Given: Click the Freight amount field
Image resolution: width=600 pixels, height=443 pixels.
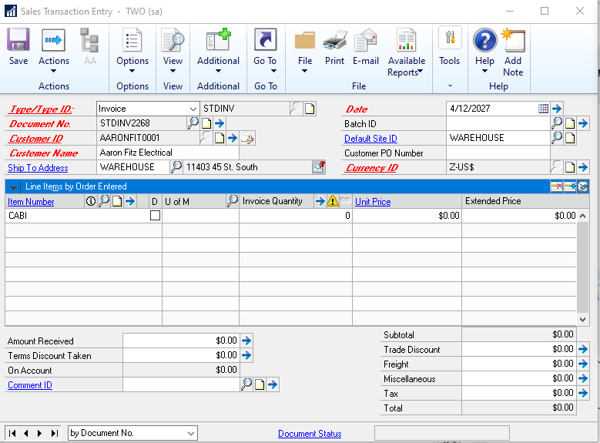Looking at the screenshot, I should pos(518,364).
